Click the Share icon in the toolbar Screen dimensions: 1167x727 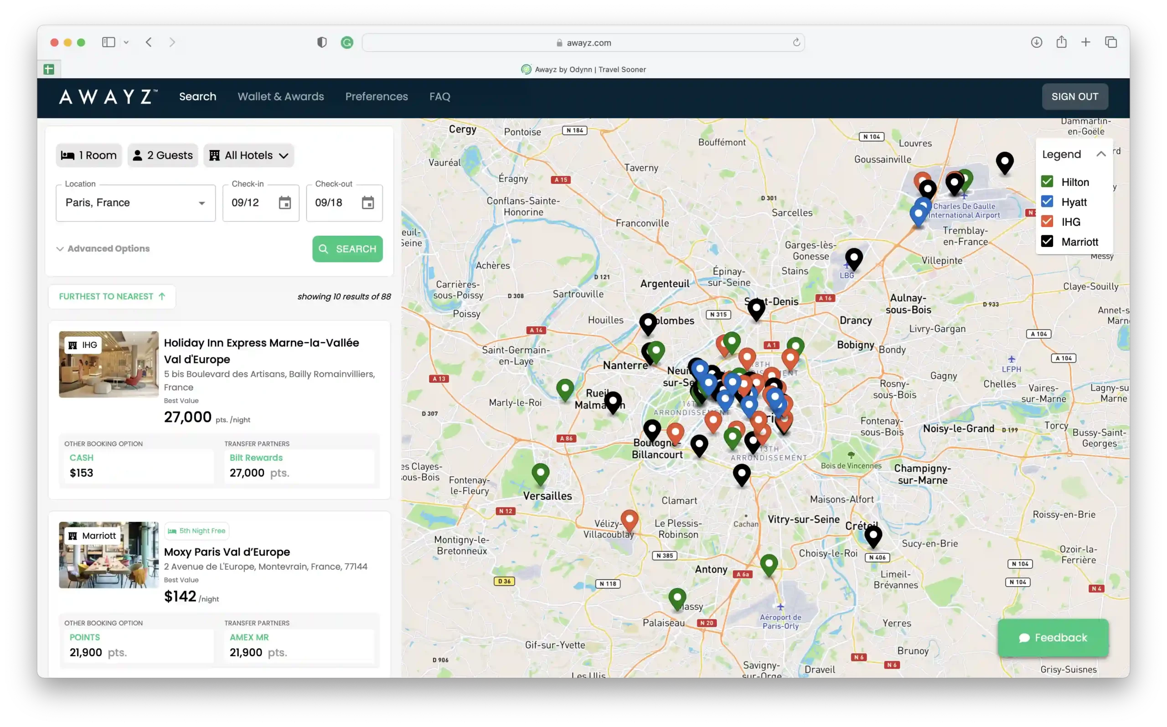click(x=1061, y=42)
